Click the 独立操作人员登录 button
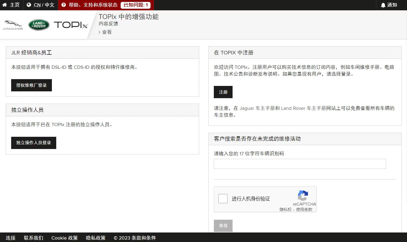Image resolution: width=407 pixels, height=242 pixels. [x=34, y=143]
